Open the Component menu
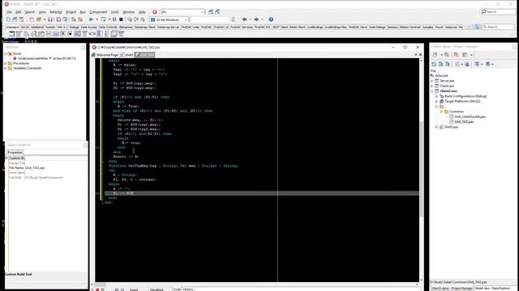The image size is (519, 291). click(98, 12)
